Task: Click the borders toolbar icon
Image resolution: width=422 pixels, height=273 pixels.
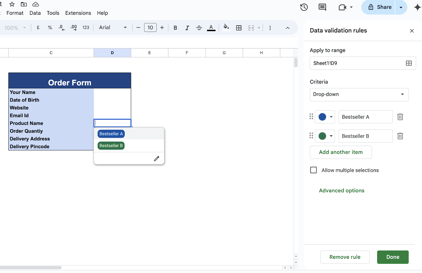Action: tap(239, 28)
